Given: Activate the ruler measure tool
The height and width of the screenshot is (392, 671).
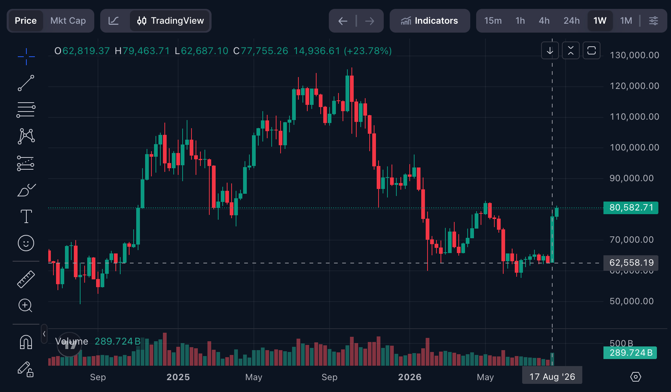Looking at the screenshot, I should (26, 279).
